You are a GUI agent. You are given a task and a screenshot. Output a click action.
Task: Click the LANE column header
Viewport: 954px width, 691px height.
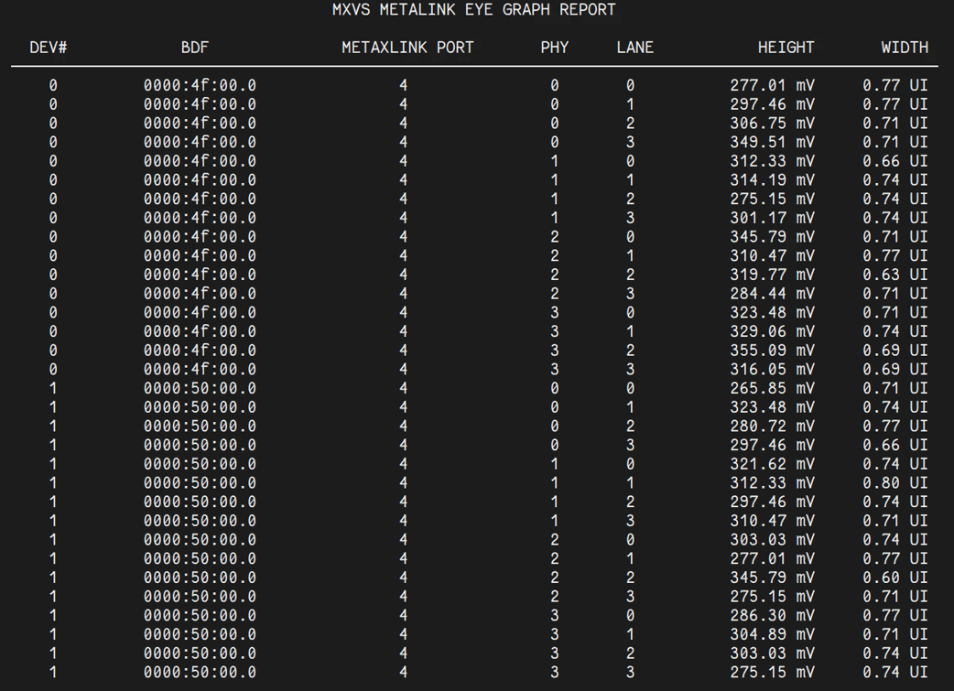[634, 48]
